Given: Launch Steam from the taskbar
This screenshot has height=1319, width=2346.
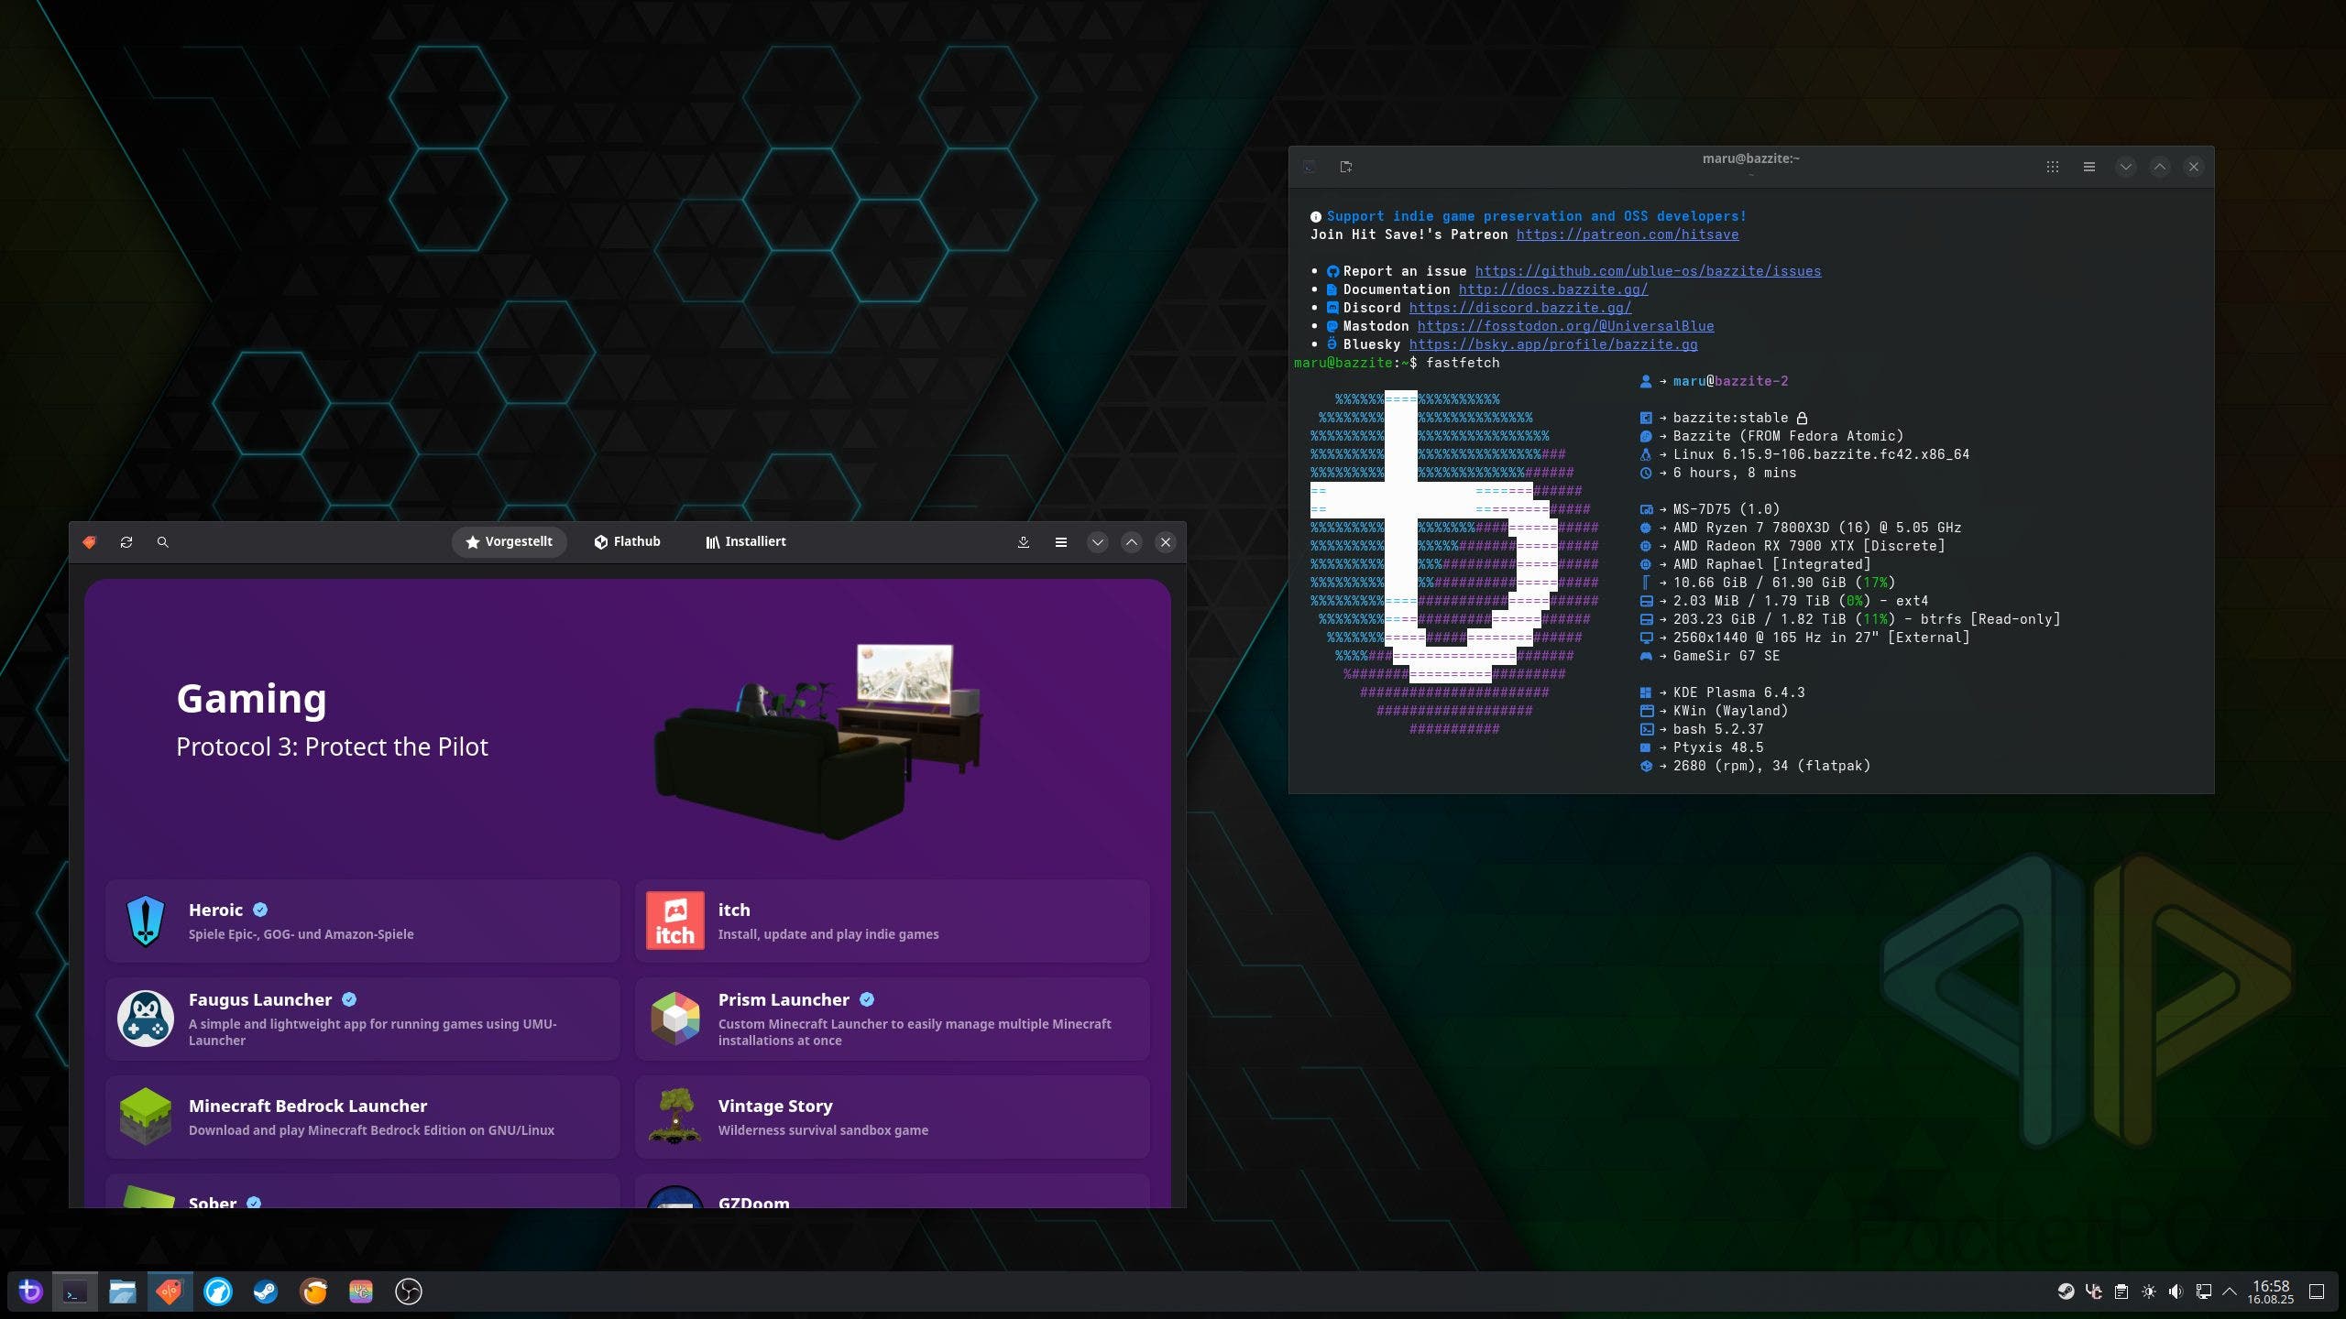Looking at the screenshot, I should [x=266, y=1292].
